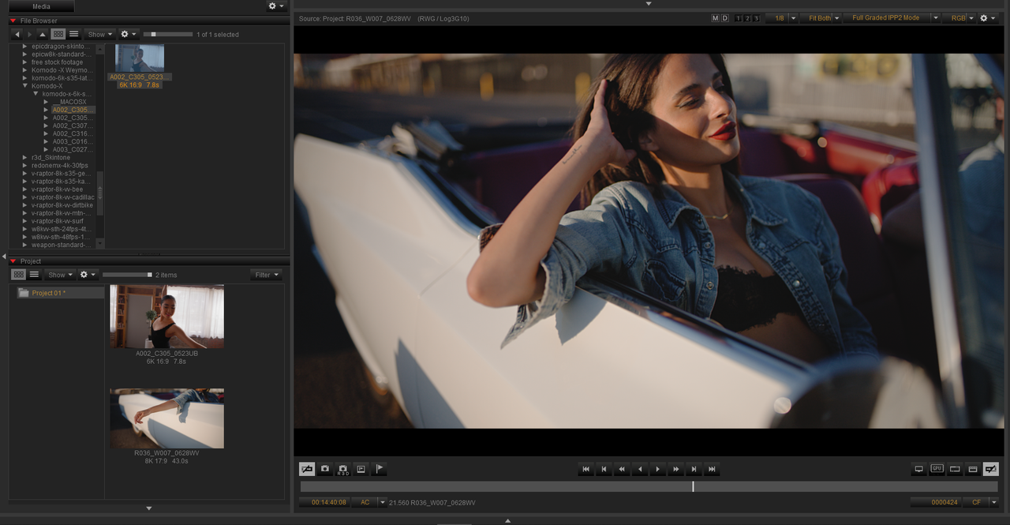Open the File Browser Show menu
Screen dimensions: 1010x525
(100, 35)
